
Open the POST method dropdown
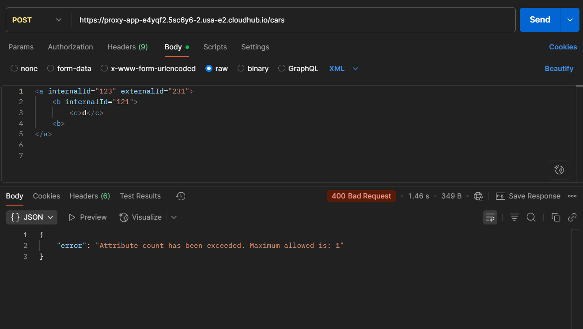pos(38,20)
